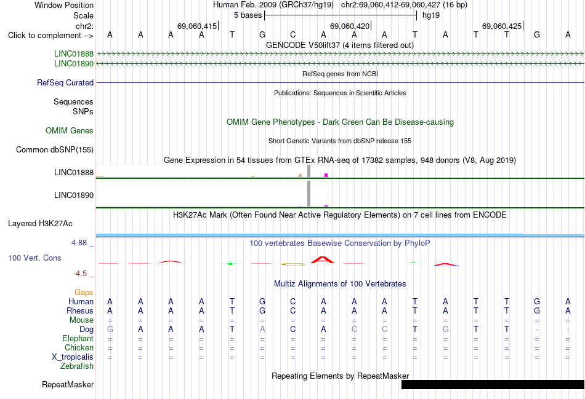This screenshot has width=585, height=399.
Task: Open the RefSeq Curated track label
Action: (65, 83)
